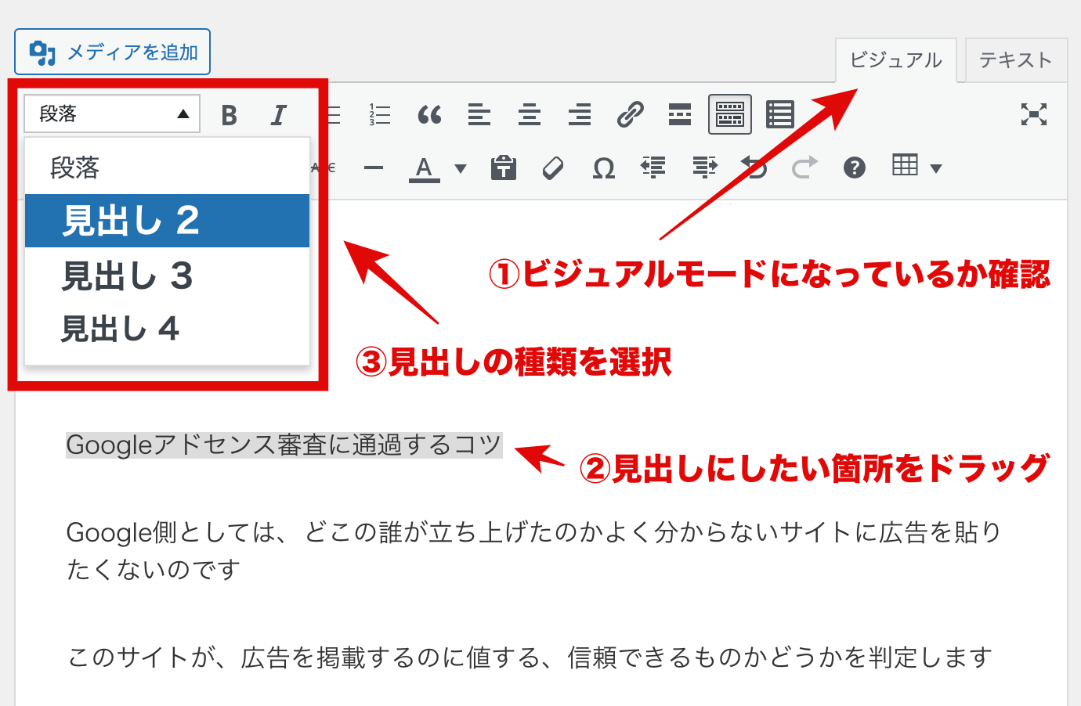Click the highlighted Googleアドセンス審査に通過するコツ text
The image size is (1081, 706).
(x=284, y=445)
